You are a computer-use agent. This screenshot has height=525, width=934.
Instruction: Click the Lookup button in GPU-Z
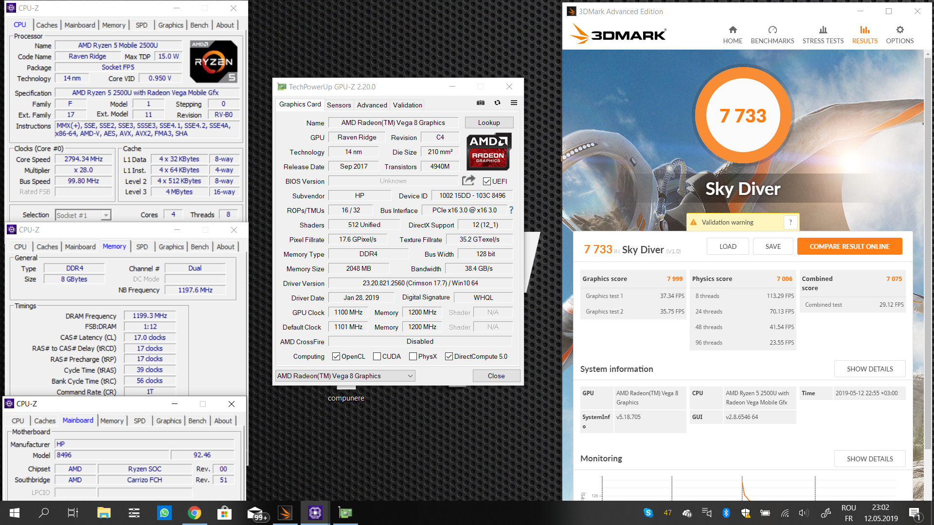[489, 122]
